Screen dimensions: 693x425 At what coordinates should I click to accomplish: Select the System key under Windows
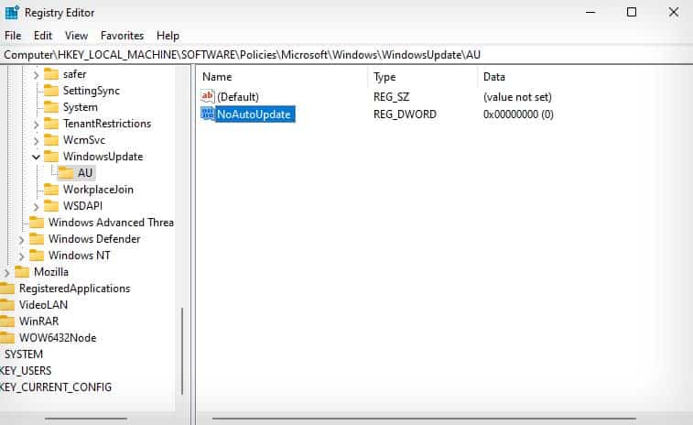click(x=80, y=107)
